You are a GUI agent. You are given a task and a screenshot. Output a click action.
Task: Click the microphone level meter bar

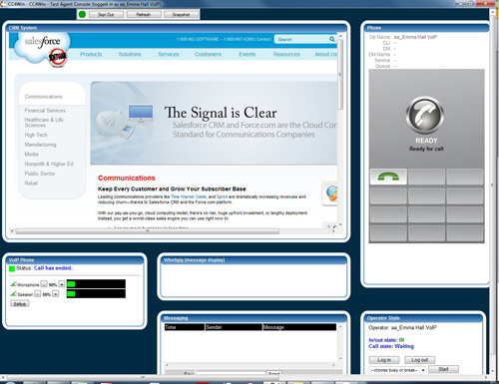click(96, 284)
